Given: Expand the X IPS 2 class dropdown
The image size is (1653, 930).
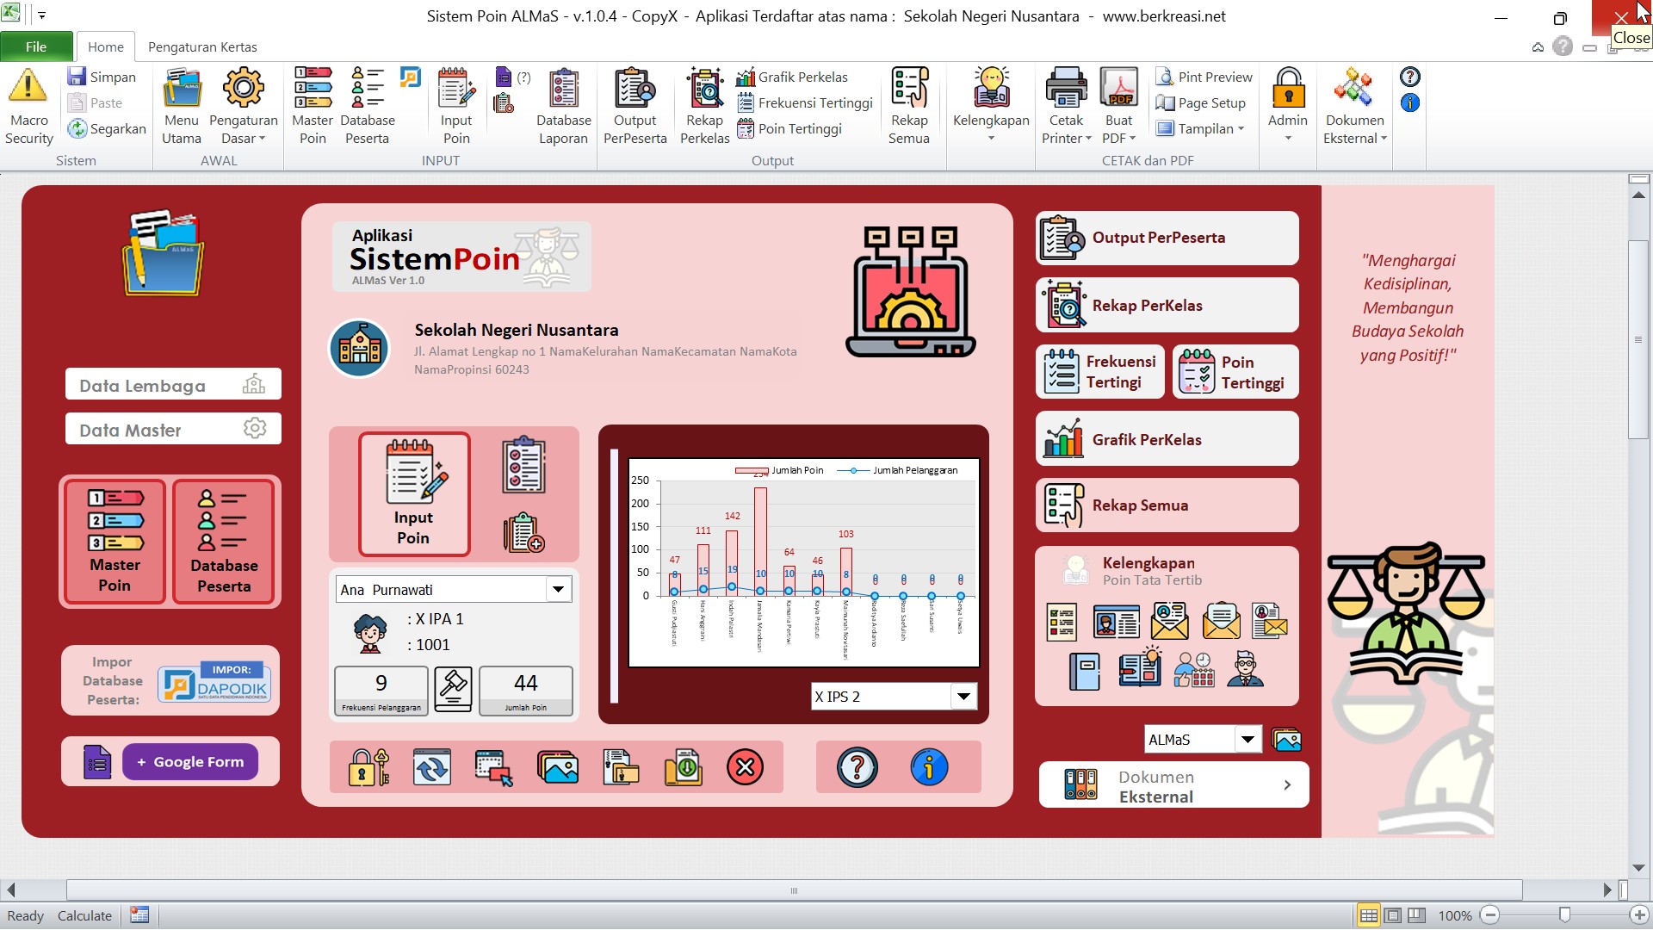Looking at the screenshot, I should tap(963, 697).
